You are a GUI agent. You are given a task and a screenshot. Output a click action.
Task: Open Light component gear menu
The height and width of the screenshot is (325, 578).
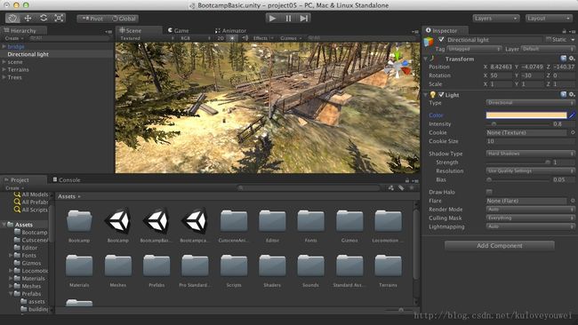pos(572,95)
